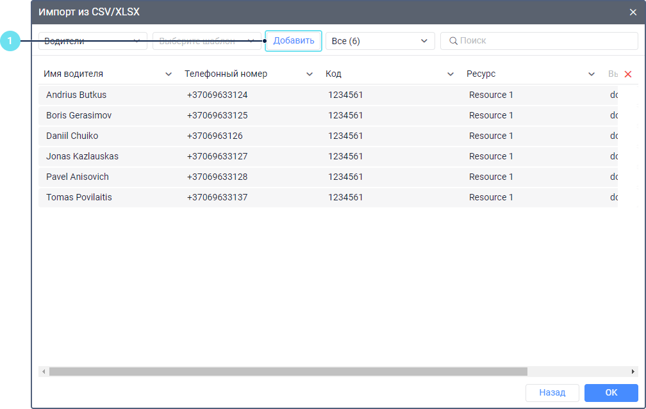
Task: Select Tomas Povilaitis phone number cell
Action: pyautogui.click(x=217, y=197)
